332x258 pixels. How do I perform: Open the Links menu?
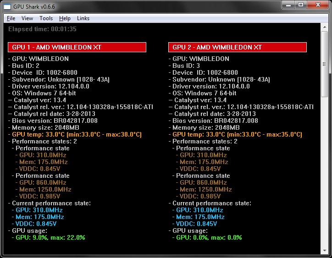pos(83,18)
